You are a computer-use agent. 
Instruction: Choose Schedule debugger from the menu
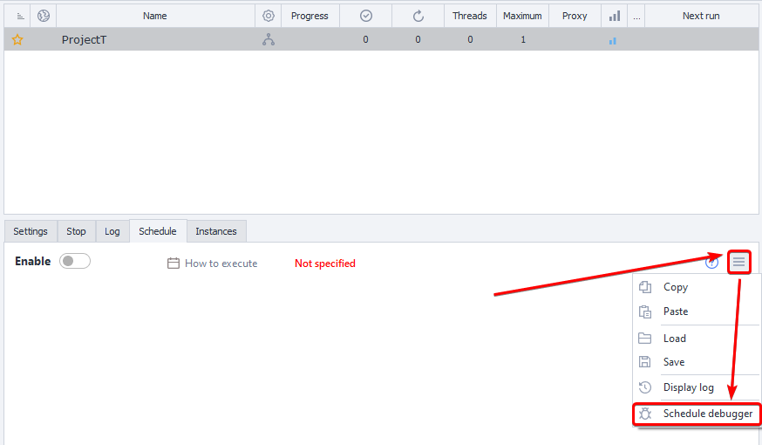[707, 414]
